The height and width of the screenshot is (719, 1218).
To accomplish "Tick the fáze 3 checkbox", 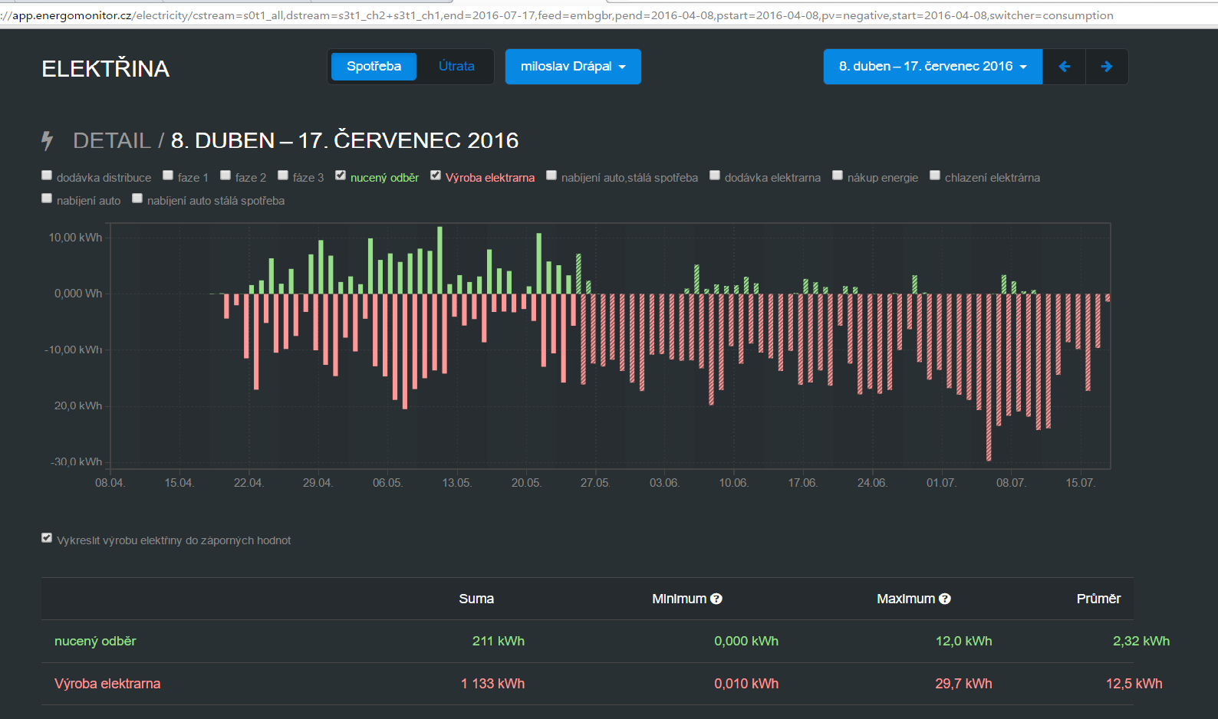I will click(283, 176).
